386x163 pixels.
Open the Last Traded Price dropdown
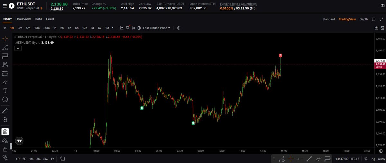pos(156,28)
